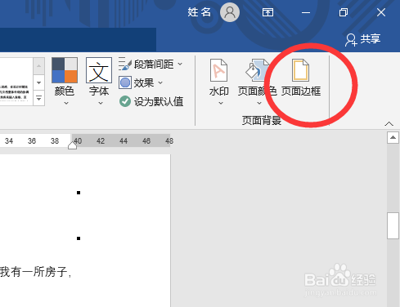Open the Page Color menu
400x307 pixels.
[x=258, y=81]
